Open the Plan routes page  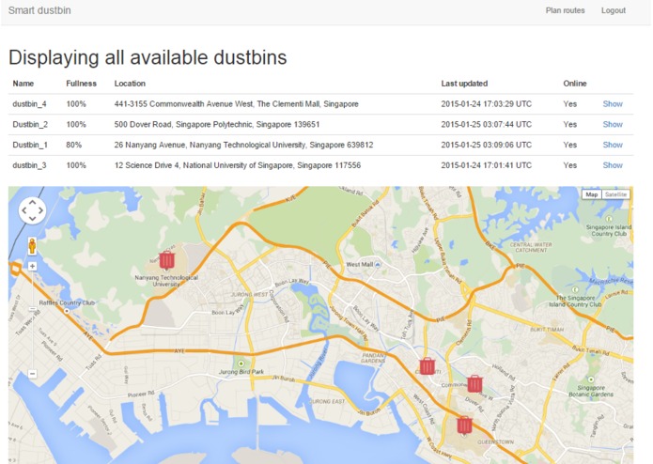[565, 10]
